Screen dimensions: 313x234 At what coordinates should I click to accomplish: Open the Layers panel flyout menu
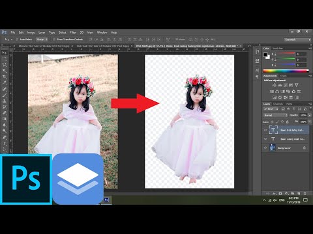(x=310, y=104)
